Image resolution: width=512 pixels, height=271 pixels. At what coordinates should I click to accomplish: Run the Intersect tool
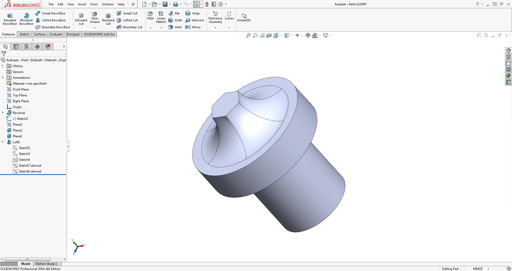[x=195, y=20]
